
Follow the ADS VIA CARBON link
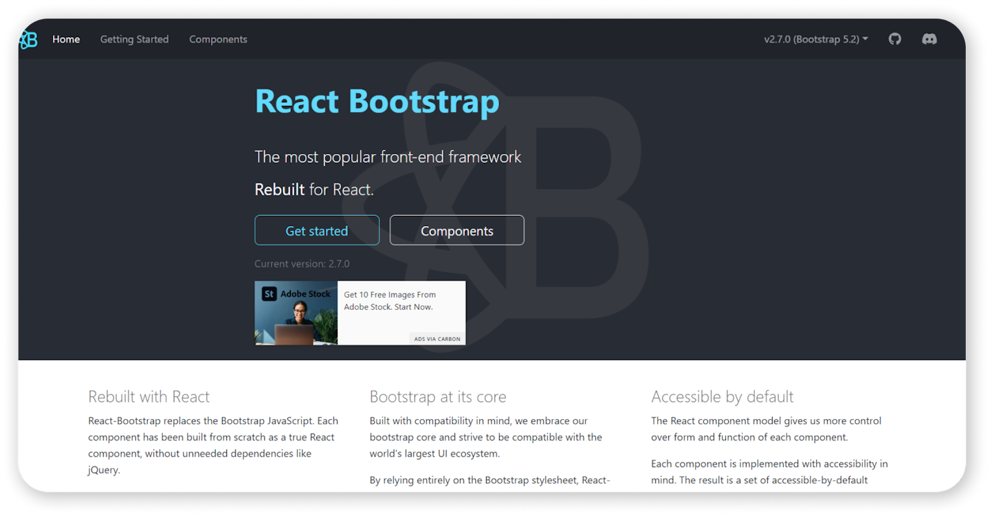click(437, 339)
